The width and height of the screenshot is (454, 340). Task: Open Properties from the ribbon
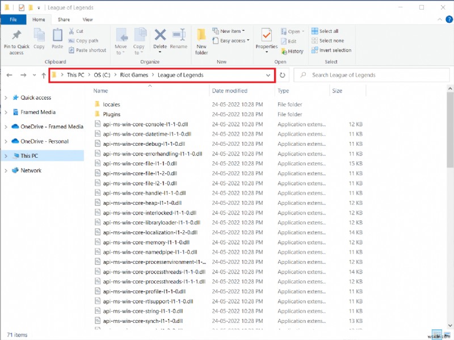(x=267, y=40)
